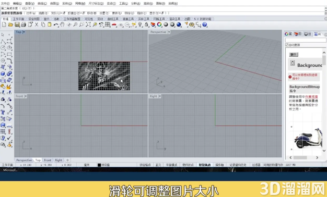Click the help panel search field
Image resolution: width=327 pixels, height=197 pixels.
(x=306, y=40)
